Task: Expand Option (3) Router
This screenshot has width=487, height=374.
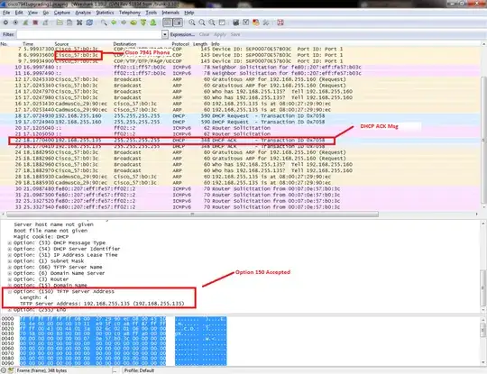Action: 10,279
